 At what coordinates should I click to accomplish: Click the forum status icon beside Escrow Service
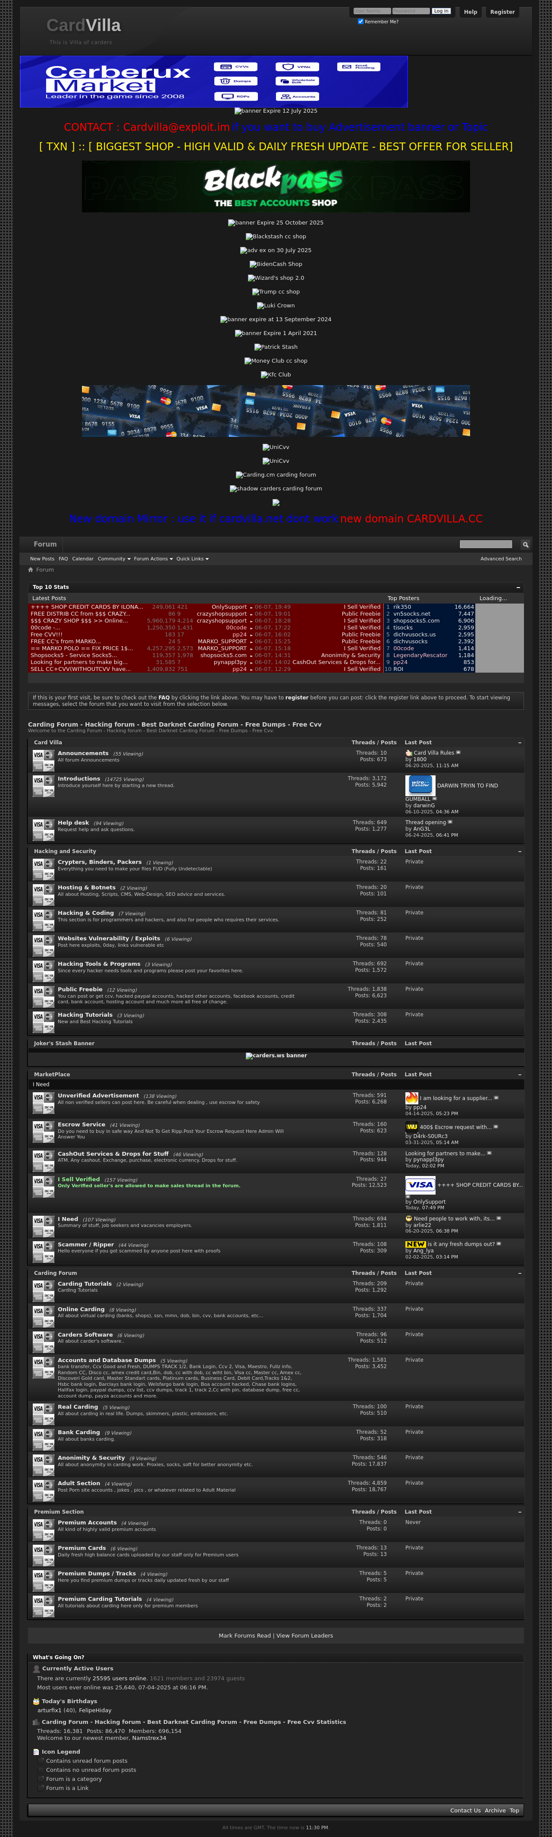(x=44, y=1132)
